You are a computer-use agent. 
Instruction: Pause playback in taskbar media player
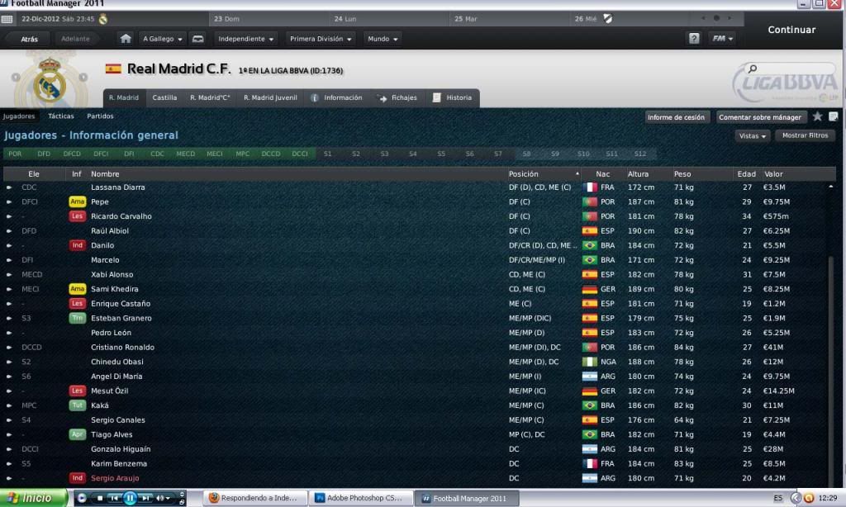[130, 498]
